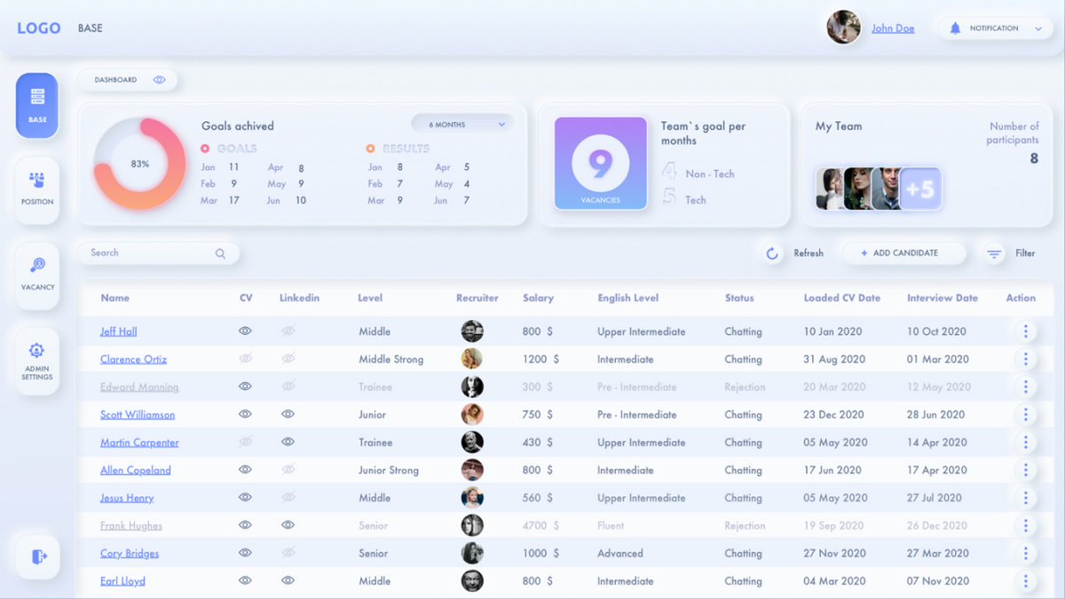Screen dimensions: 1065x599
Task: Click the Refresh circular arrow icon
Action: (x=771, y=253)
